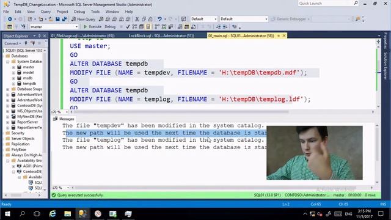Select Results to Text mode

[x=180, y=27]
